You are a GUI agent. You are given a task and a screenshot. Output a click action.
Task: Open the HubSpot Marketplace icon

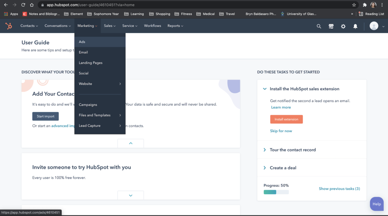point(331,26)
